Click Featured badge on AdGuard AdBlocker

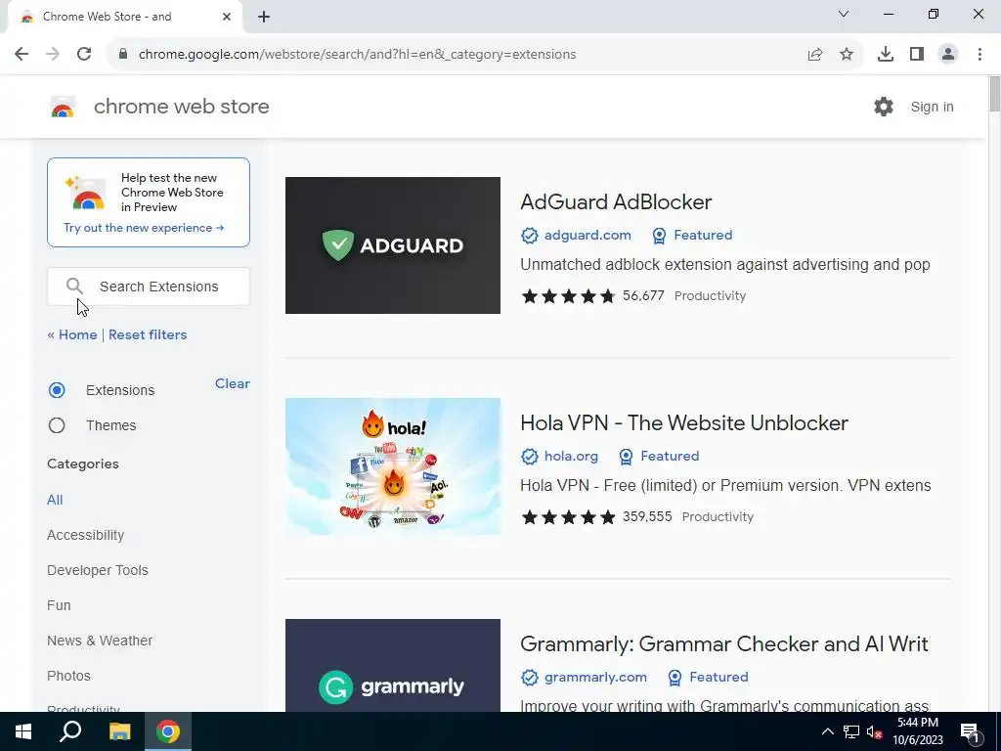(x=692, y=236)
